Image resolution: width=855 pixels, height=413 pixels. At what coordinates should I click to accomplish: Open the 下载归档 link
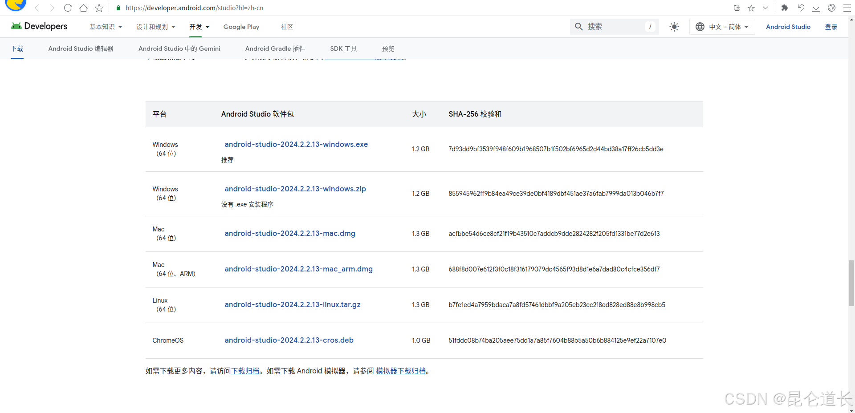tap(245, 371)
